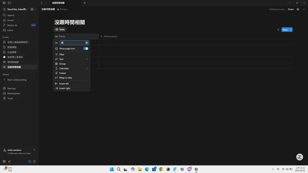Open Microsoft Edge from the taskbar
308x173 pixels.
click(x=147, y=169)
